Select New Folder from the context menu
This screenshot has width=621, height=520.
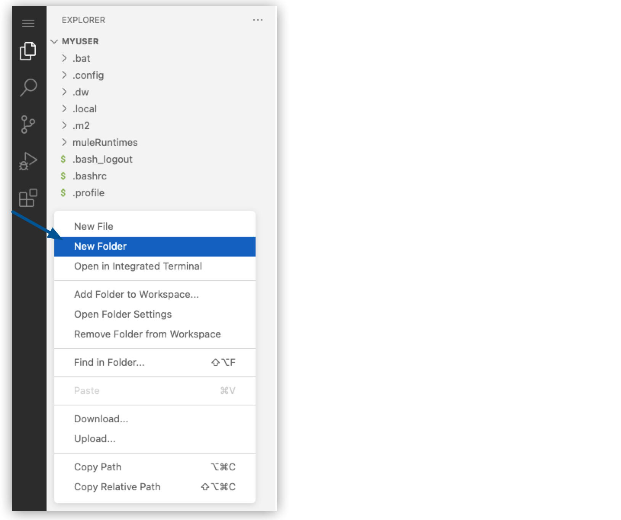[101, 246]
